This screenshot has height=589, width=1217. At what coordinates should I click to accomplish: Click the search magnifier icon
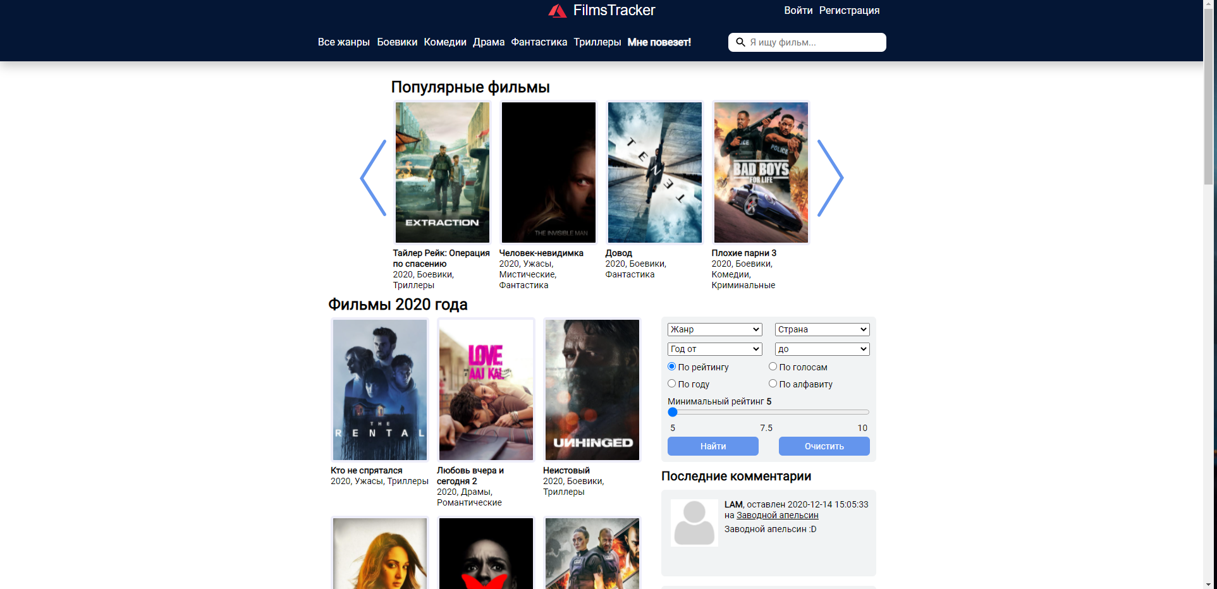[740, 42]
